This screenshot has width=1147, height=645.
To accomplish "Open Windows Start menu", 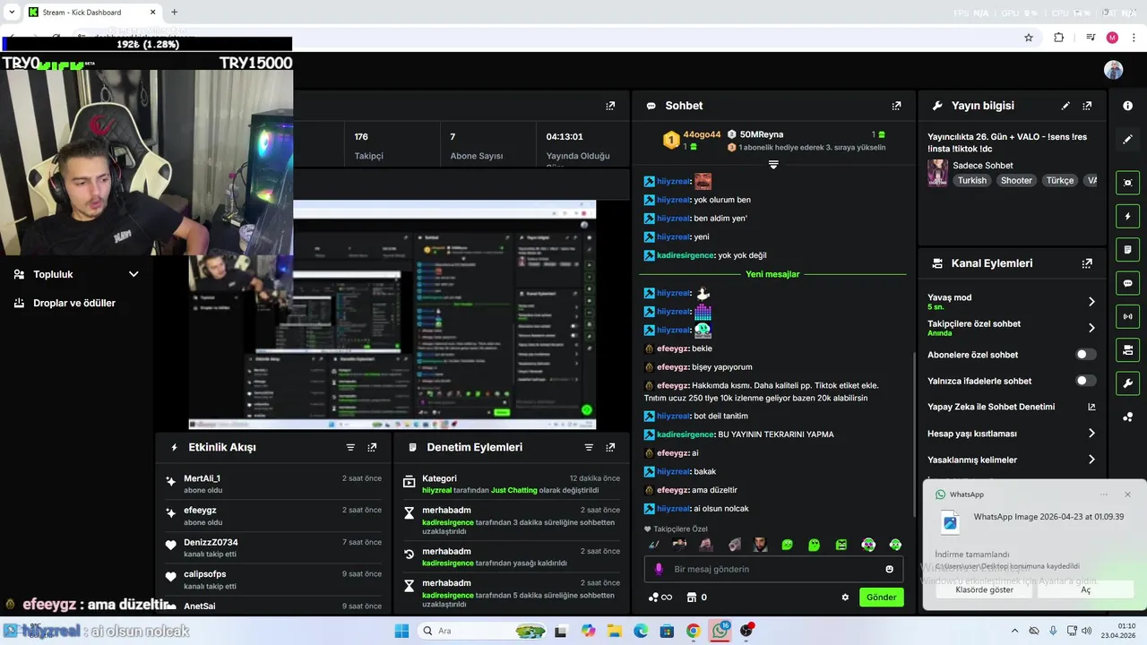I will pos(401,631).
